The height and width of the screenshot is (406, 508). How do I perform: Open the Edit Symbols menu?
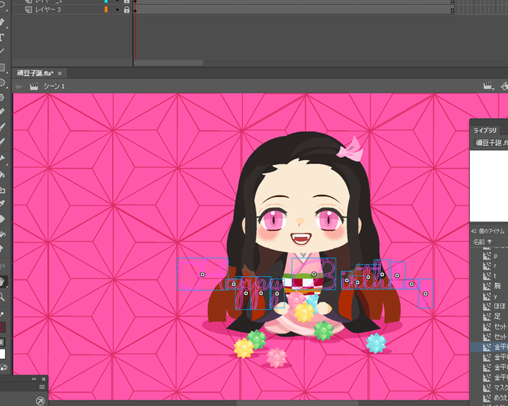[505, 86]
